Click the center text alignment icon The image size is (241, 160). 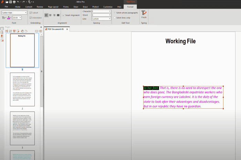point(50,15)
